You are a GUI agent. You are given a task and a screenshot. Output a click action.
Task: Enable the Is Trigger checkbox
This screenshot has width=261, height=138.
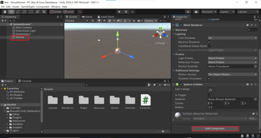(x=209, y=95)
